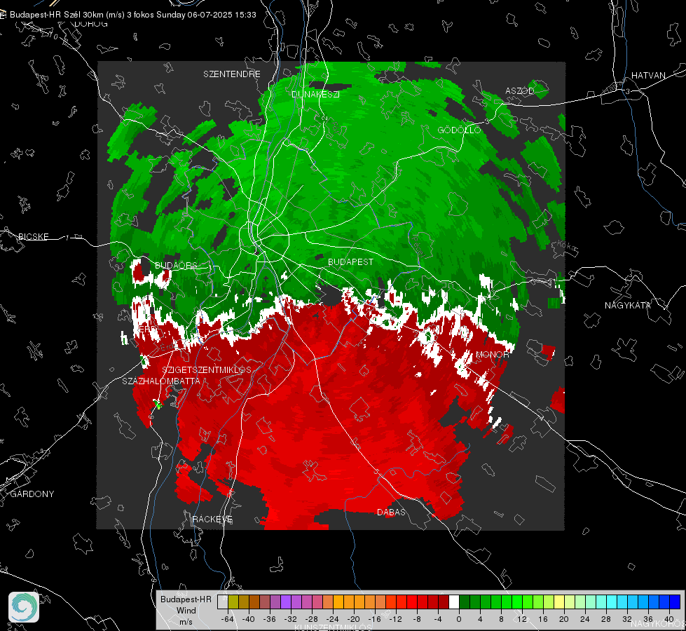686x631 pixels.
Task: Click the '16' value on the legend scale
Action: (543, 619)
